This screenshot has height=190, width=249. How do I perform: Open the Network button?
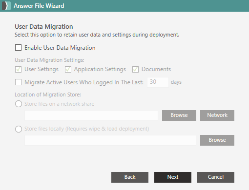point(217,115)
